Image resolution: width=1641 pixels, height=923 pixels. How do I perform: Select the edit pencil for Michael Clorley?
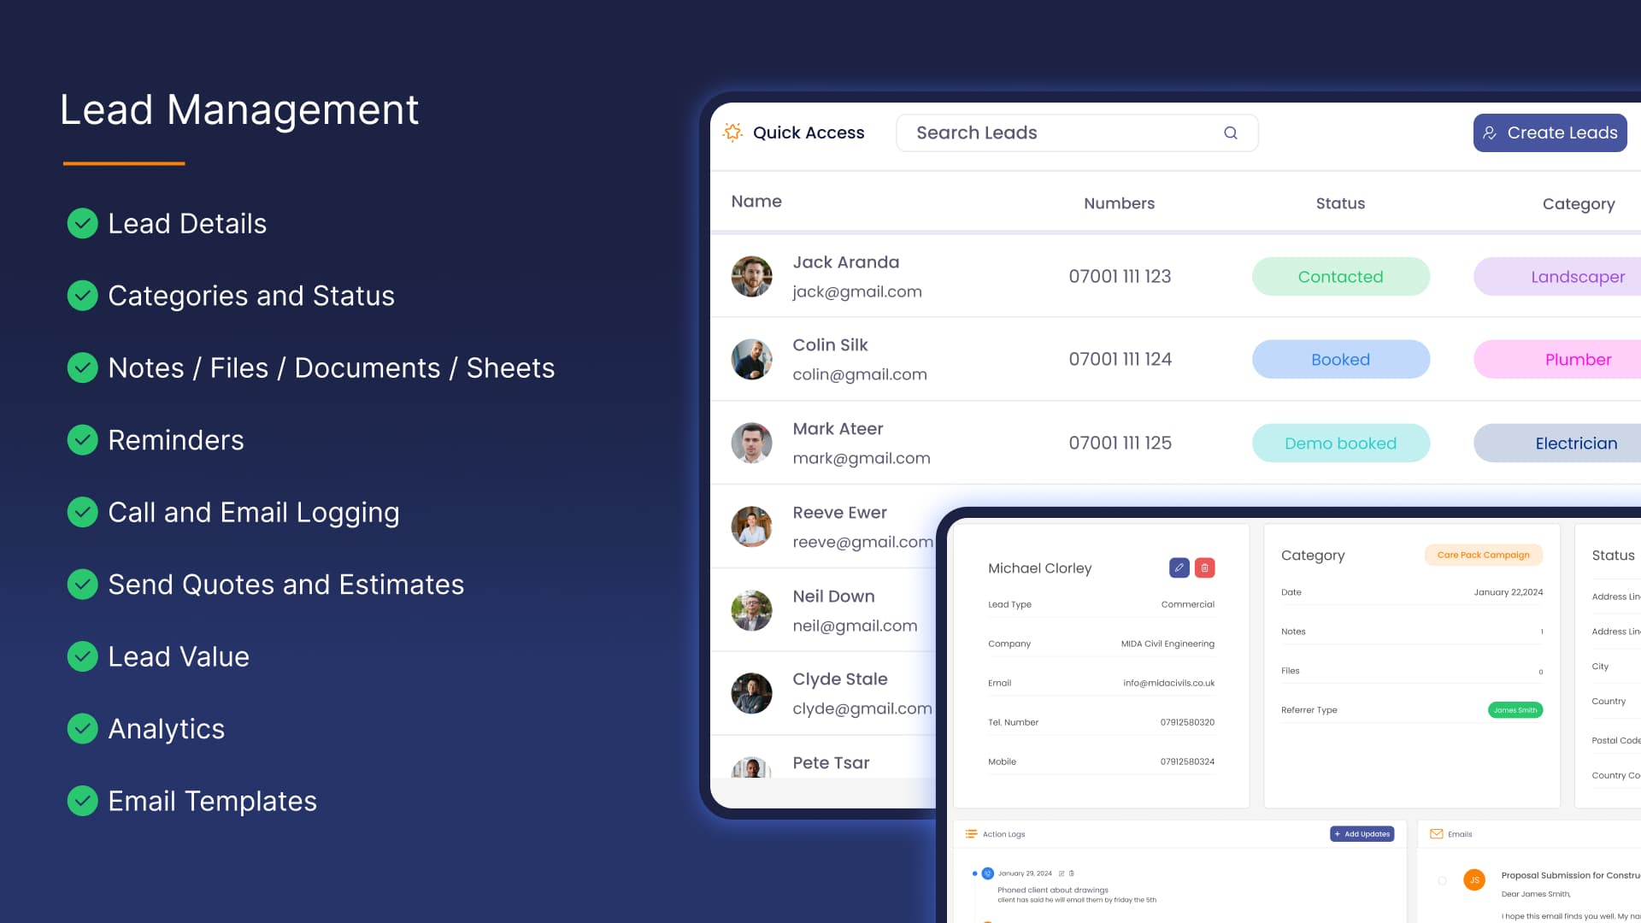pyautogui.click(x=1179, y=567)
